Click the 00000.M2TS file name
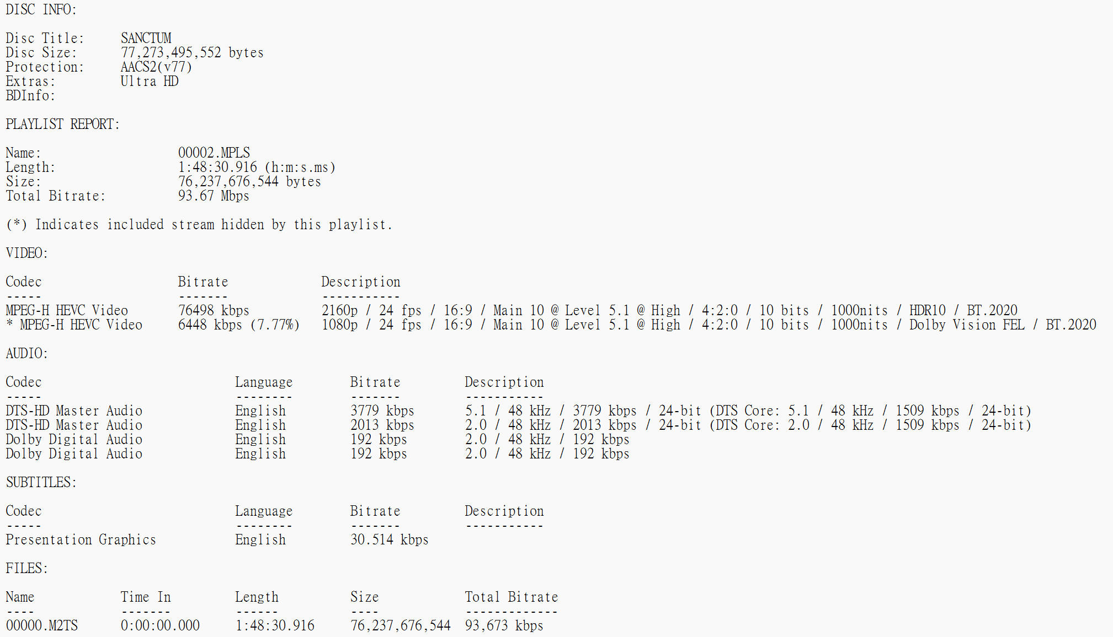The height and width of the screenshot is (637, 1113). coord(42,625)
